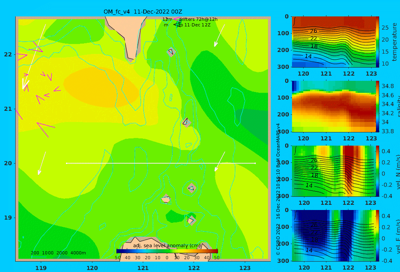Click the 121 longitude tick under temperature panel
The width and height of the screenshot is (400, 272).
click(326, 74)
